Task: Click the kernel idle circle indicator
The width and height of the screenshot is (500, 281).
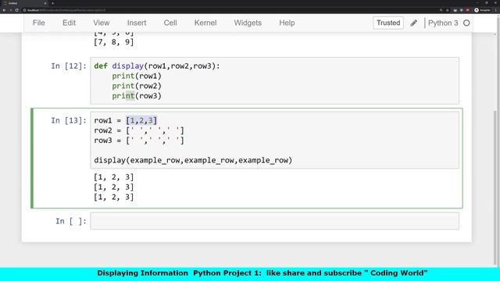Action: coord(466,23)
